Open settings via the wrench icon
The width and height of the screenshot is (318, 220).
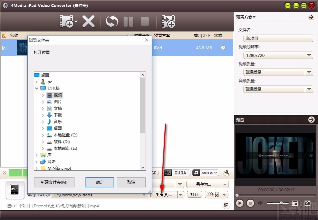[x=226, y=173]
